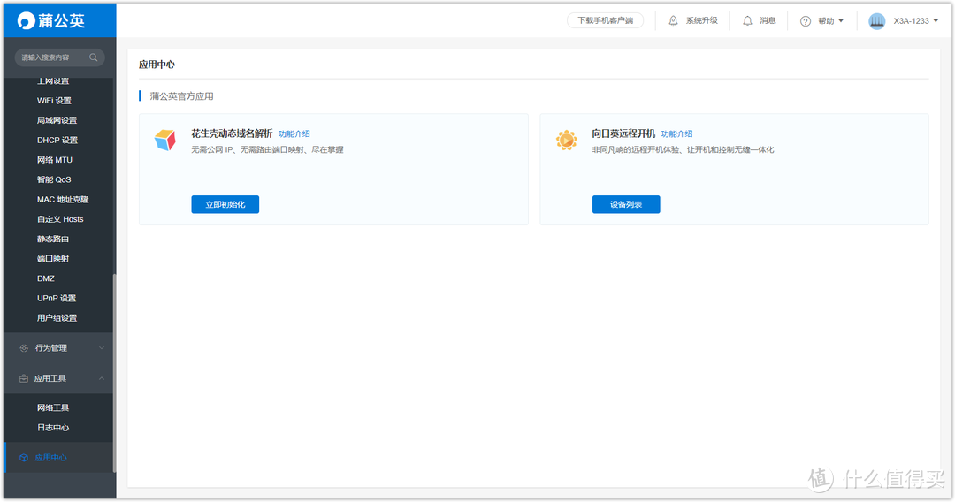
Task: Click the router avatar icon for X3A-1233
Action: [876, 21]
